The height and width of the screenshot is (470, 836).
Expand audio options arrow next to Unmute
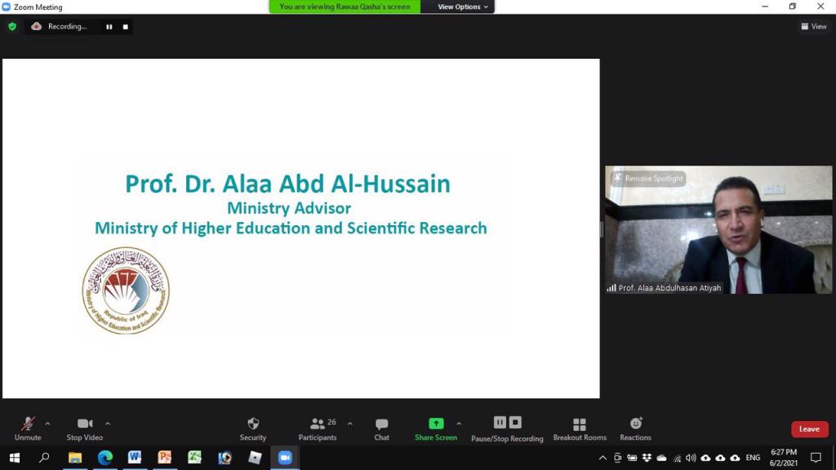click(x=47, y=423)
